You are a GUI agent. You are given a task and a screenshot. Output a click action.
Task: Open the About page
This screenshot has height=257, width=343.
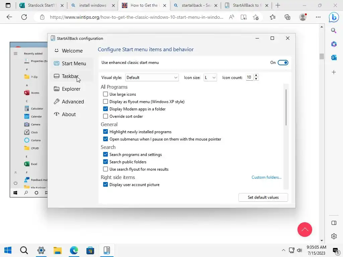coord(65,114)
